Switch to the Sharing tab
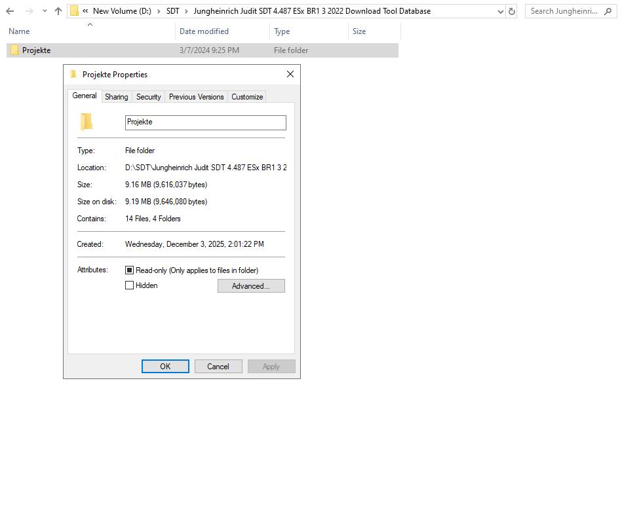 pos(117,97)
